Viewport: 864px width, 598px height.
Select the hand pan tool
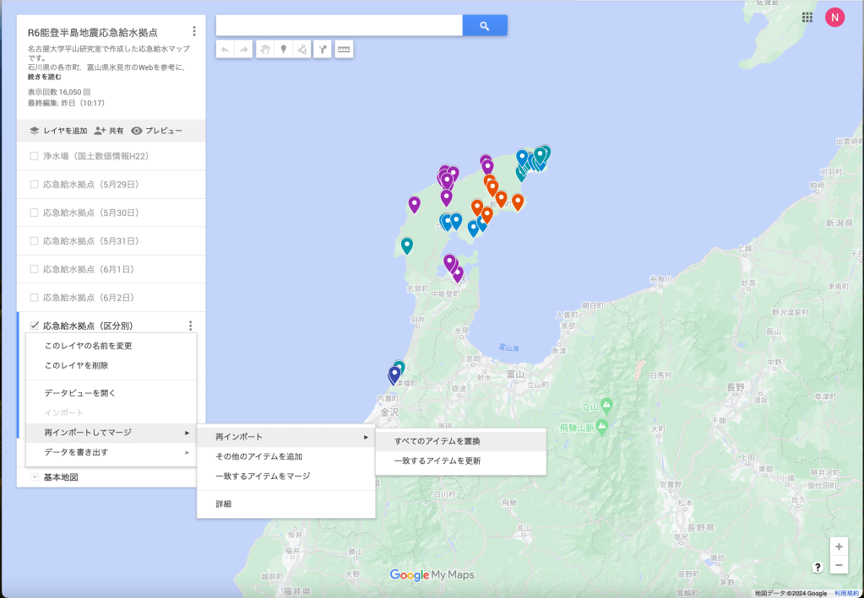pyautogui.click(x=264, y=50)
